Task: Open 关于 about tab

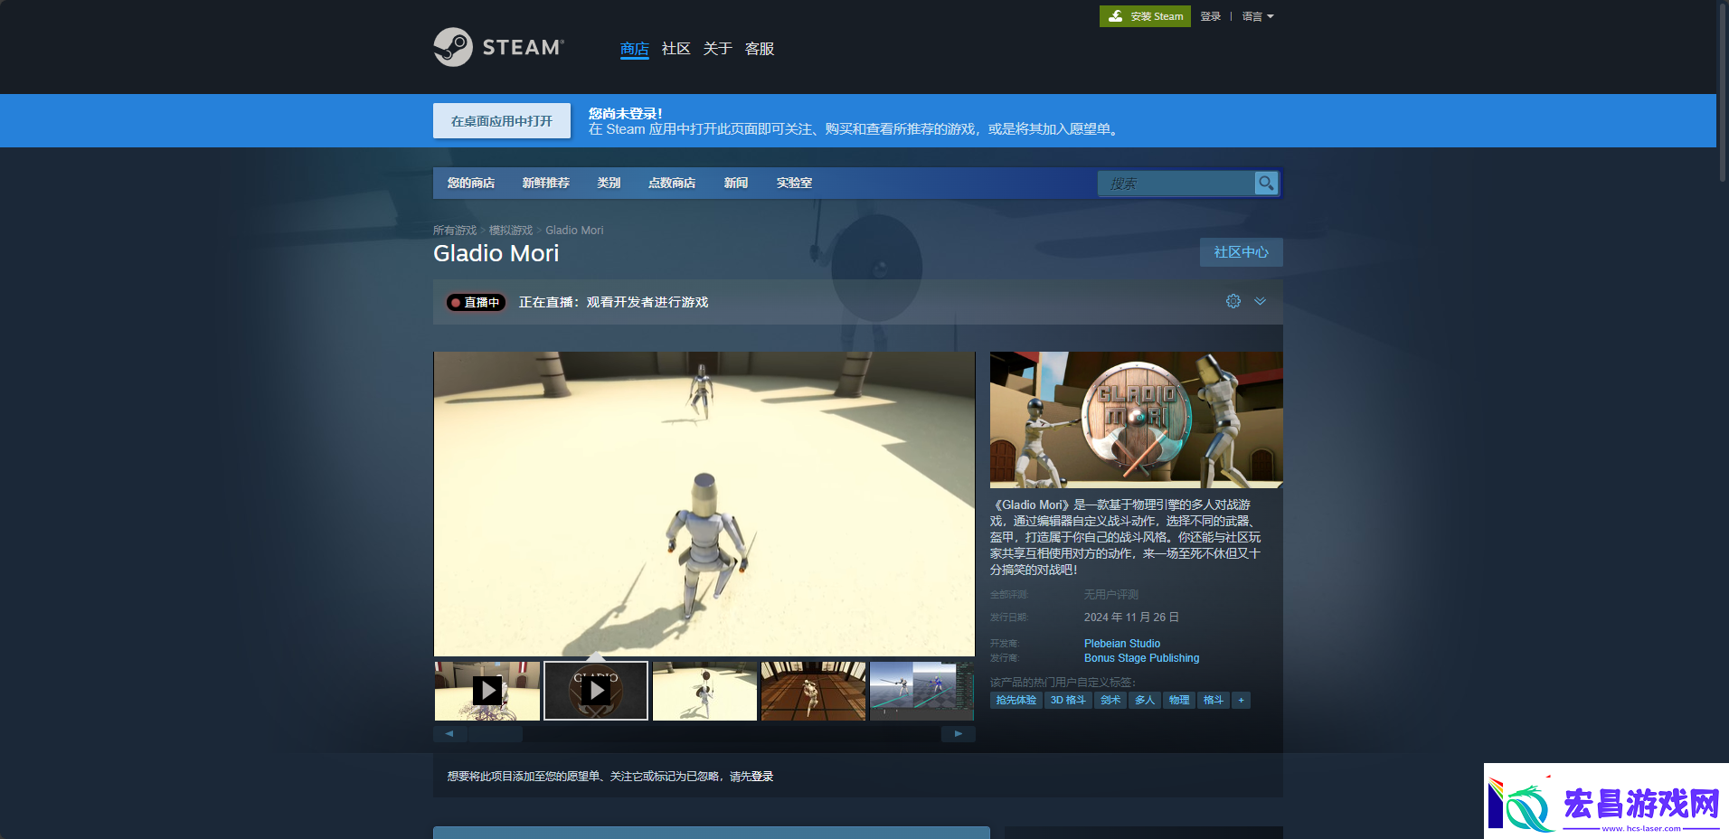Action: coord(717,49)
